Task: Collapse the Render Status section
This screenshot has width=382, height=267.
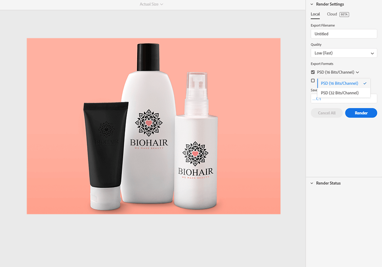Action: click(x=312, y=183)
